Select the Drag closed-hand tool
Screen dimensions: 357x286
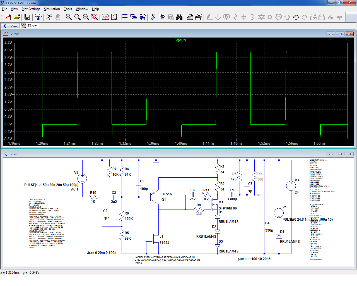point(287,17)
